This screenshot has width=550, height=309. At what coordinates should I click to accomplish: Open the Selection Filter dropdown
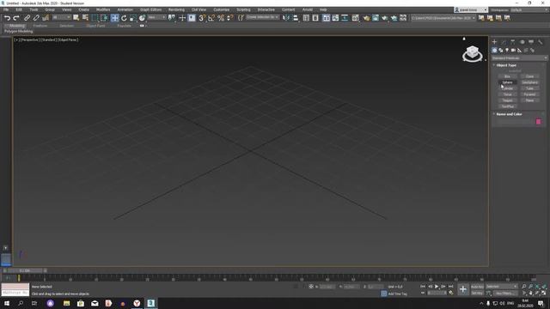(61, 17)
